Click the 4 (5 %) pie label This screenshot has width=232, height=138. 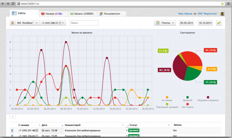[x=212, y=69]
